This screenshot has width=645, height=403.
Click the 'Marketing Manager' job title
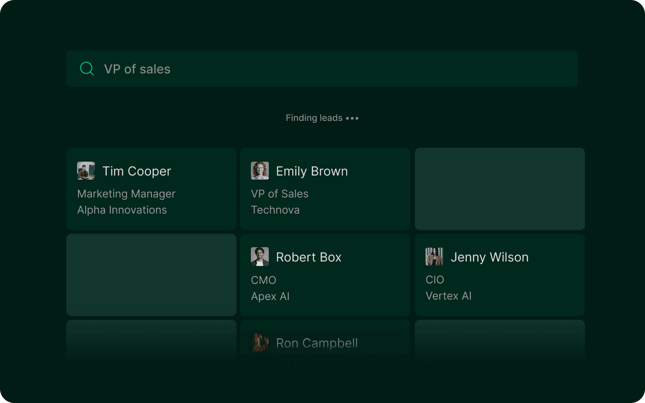tap(126, 194)
